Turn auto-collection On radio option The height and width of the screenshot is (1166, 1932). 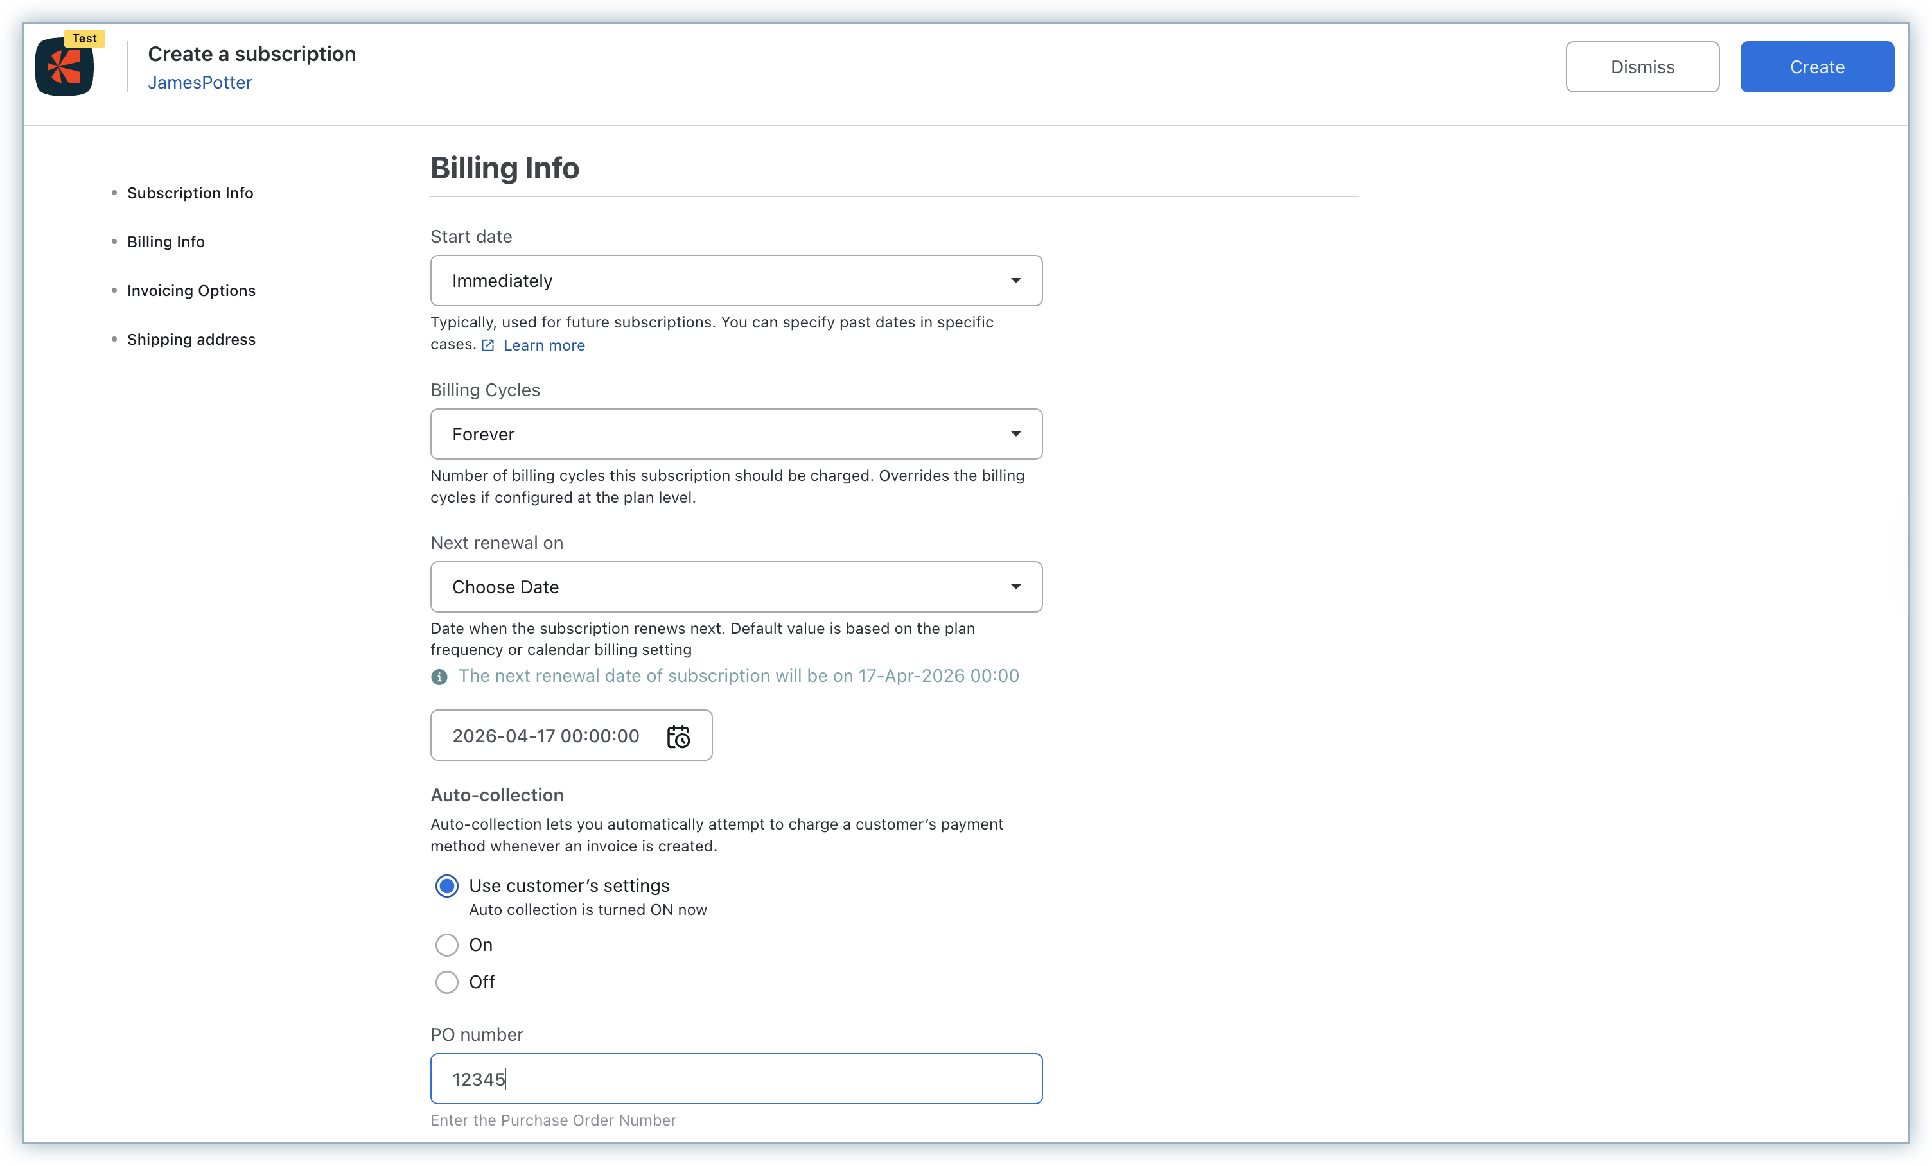pyautogui.click(x=447, y=945)
